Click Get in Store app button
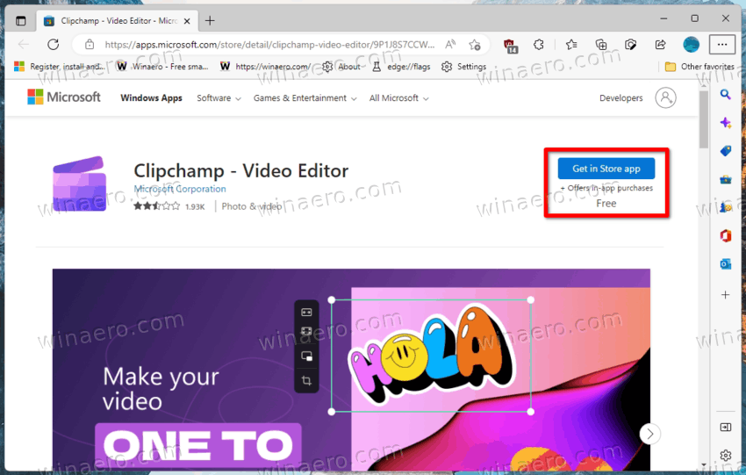Screen dimensions: 746x475 tap(606, 169)
